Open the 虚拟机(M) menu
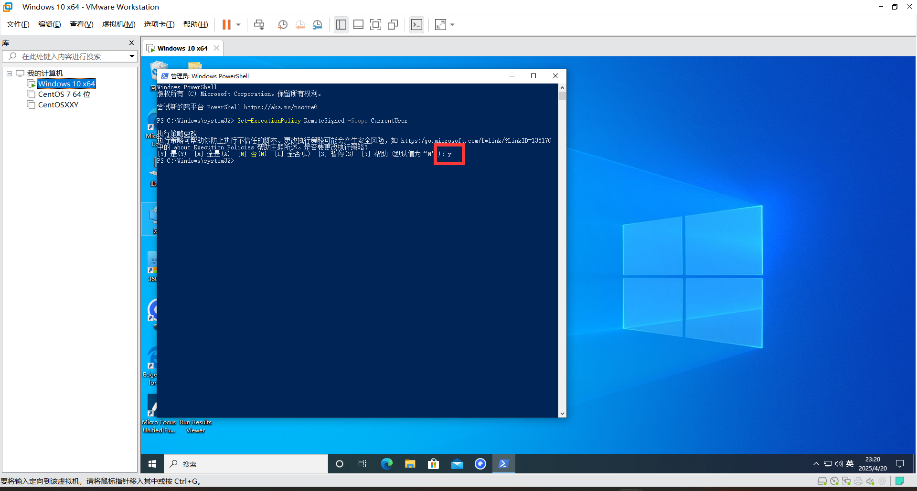 pos(119,24)
